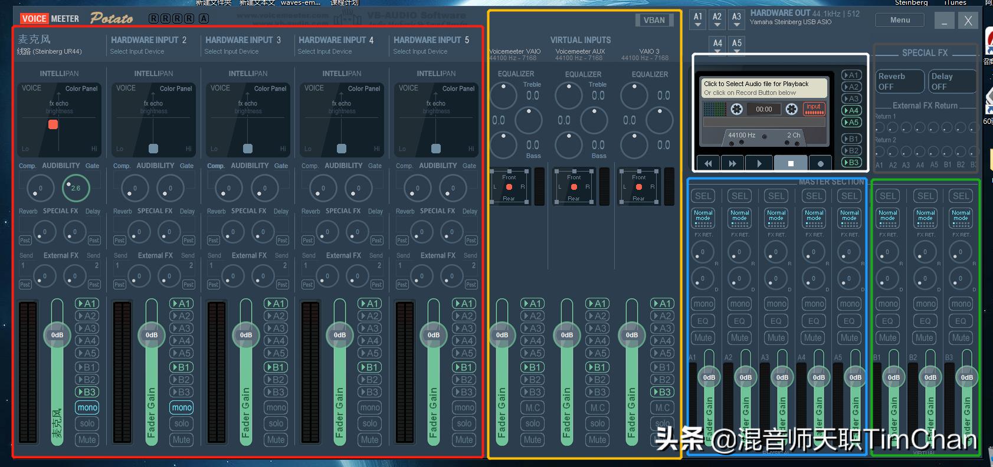The height and width of the screenshot is (467, 993).
Task: Stop the cassette recorder playback
Action: point(791,163)
